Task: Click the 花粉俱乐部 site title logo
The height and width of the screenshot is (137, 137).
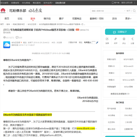Action: [18, 11]
